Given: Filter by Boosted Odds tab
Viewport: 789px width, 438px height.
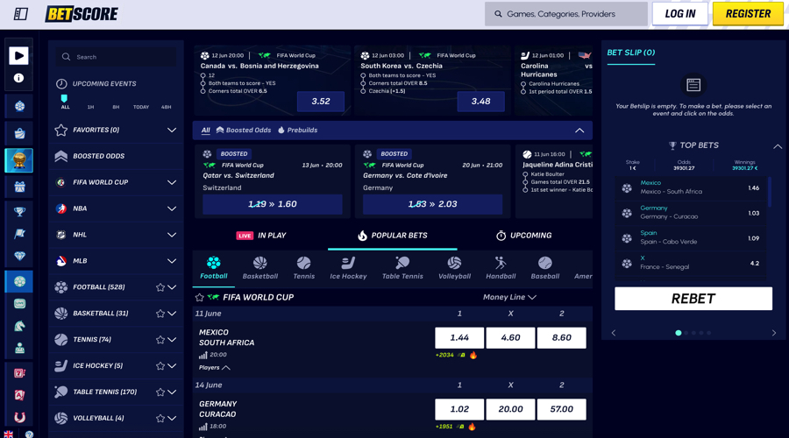Looking at the screenshot, I should pyautogui.click(x=244, y=131).
